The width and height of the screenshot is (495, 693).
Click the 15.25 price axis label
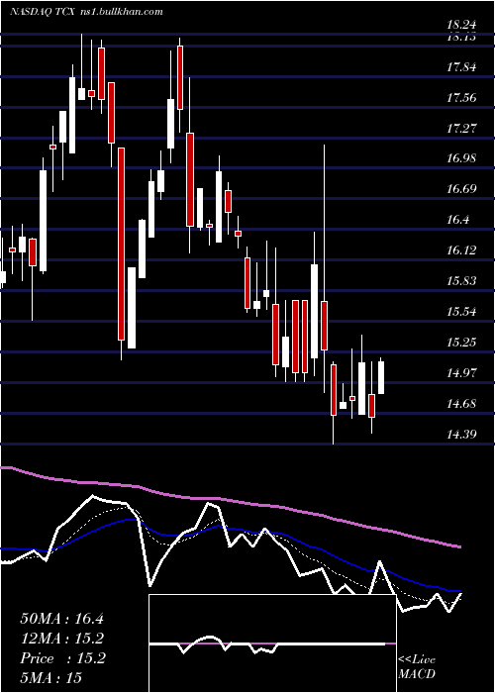pos(461,343)
